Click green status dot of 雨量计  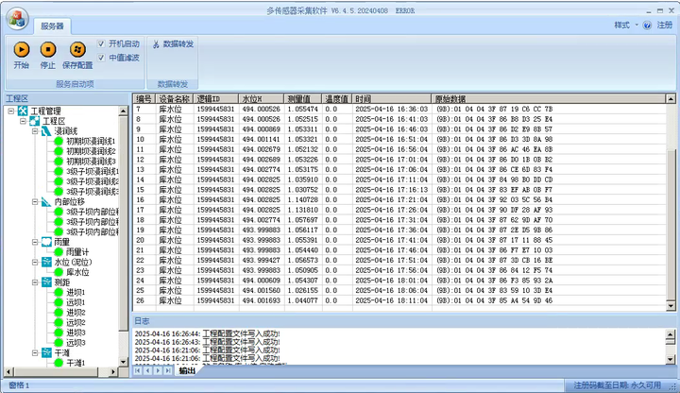59,252
